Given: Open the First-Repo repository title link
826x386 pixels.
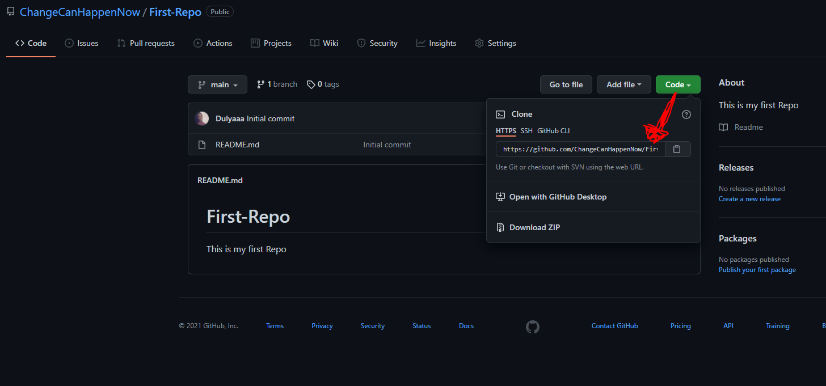Looking at the screenshot, I should (x=175, y=12).
